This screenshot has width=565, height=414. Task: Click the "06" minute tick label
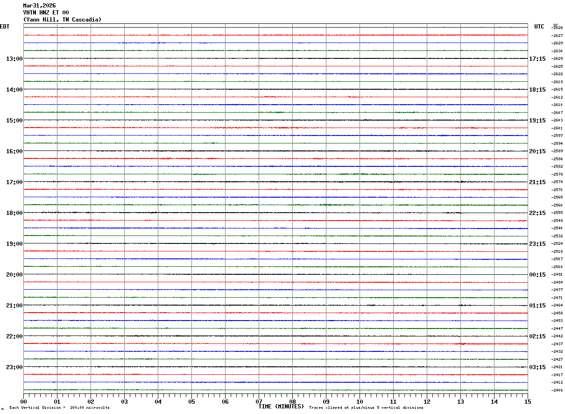click(x=225, y=401)
